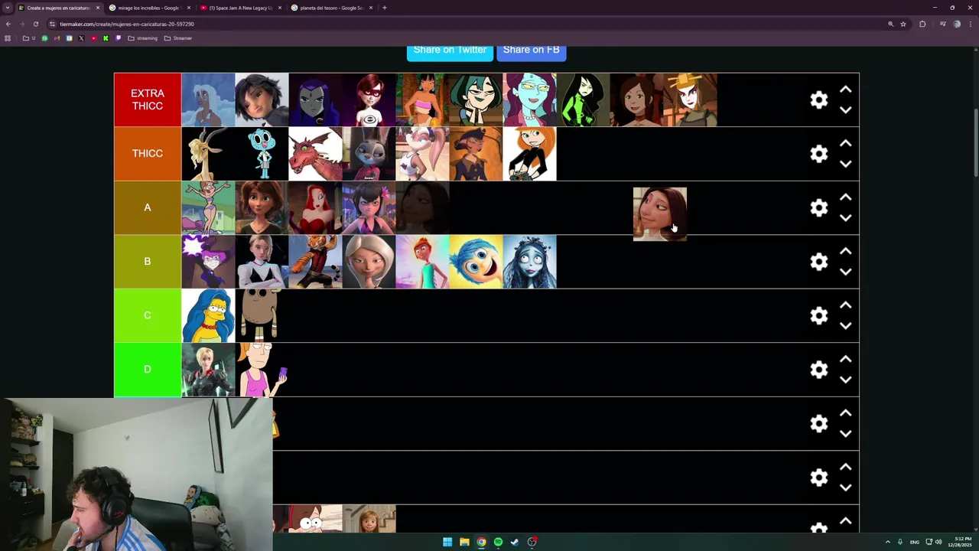Viewport: 979px width, 551px height.
Task: Show hidden system tray icons
Action: tap(888, 542)
